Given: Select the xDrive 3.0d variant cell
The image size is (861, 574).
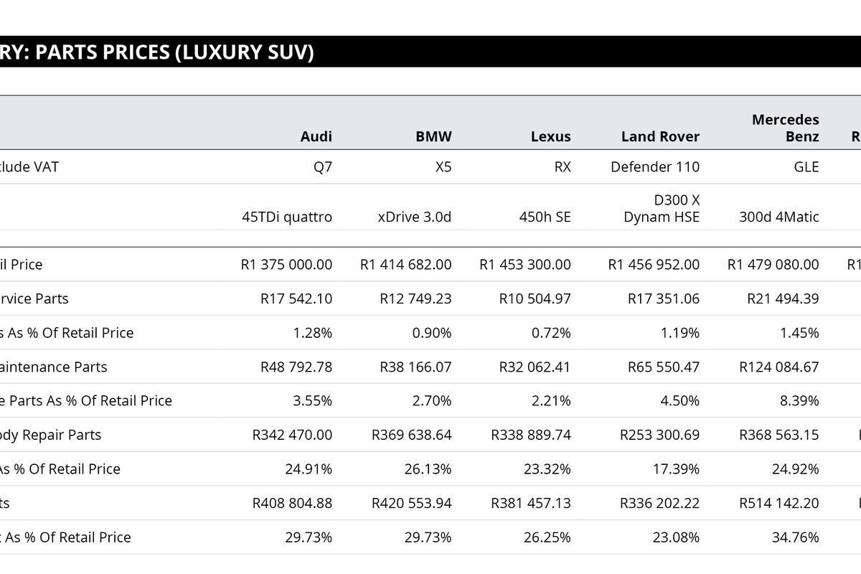Looking at the screenshot, I should (x=414, y=217).
